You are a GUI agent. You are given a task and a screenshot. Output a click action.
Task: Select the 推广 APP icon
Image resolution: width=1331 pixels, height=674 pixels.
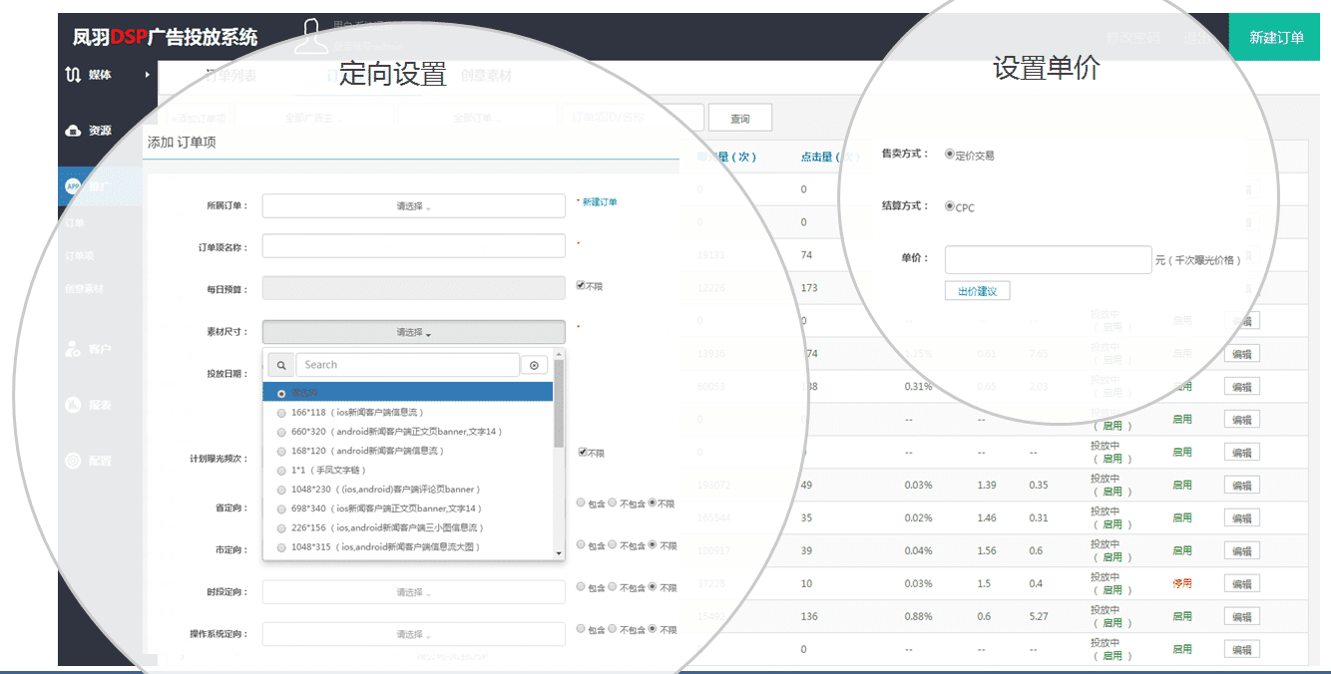[73, 185]
